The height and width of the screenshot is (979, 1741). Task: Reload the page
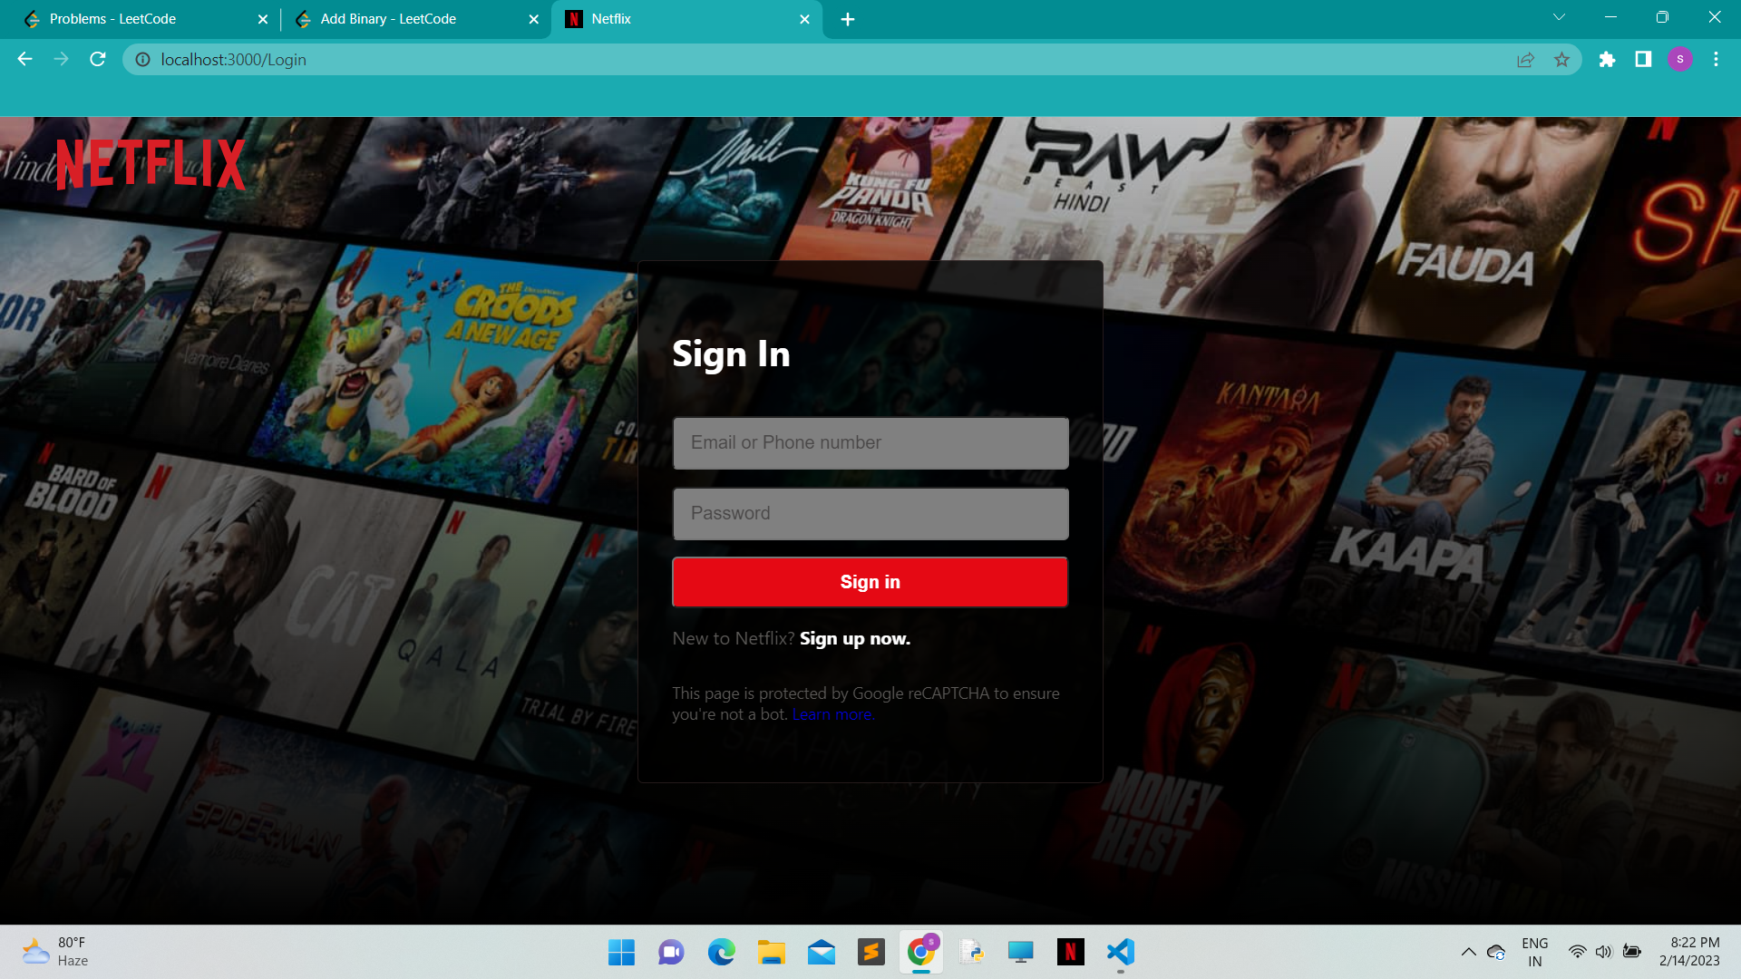point(98,59)
